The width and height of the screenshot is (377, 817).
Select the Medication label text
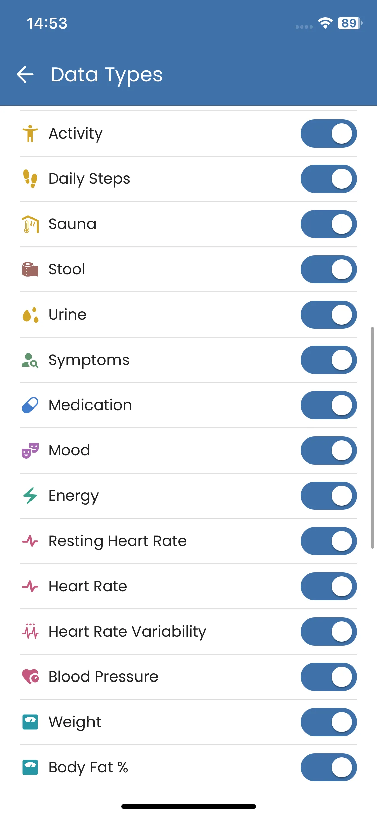pyautogui.click(x=90, y=405)
